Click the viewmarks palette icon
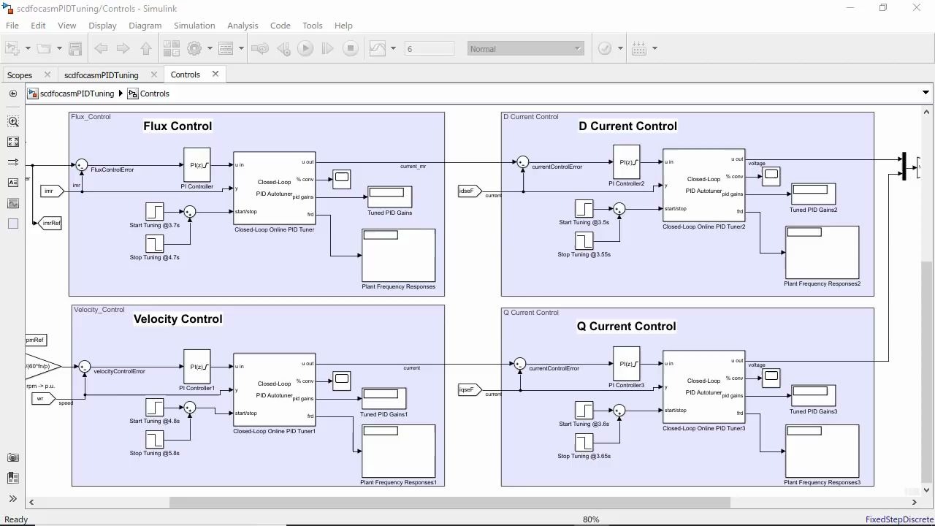Image resolution: width=935 pixels, height=526 pixels. (x=13, y=478)
